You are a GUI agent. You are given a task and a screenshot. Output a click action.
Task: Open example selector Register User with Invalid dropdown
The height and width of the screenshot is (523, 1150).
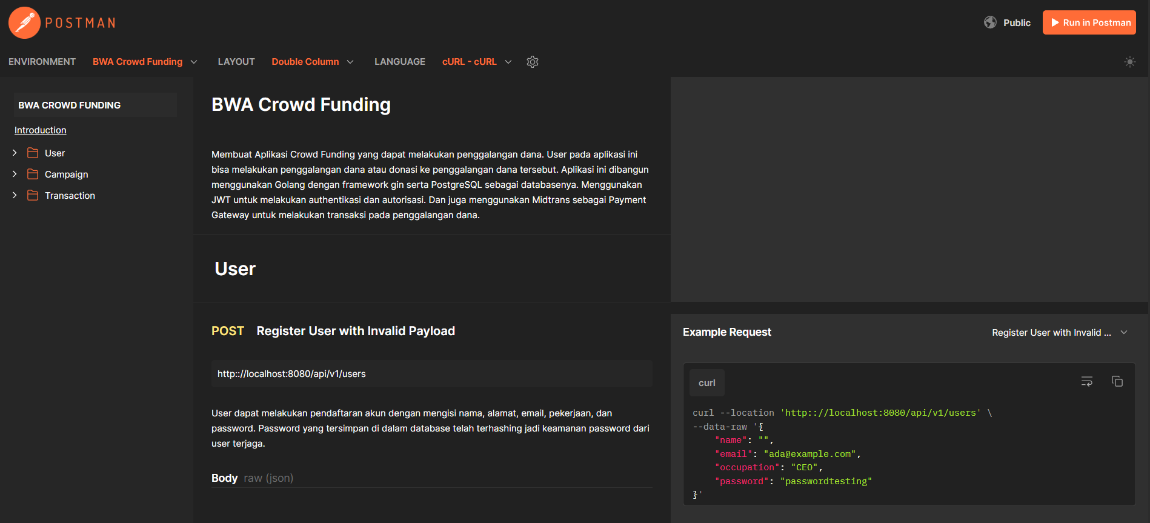click(x=1060, y=333)
